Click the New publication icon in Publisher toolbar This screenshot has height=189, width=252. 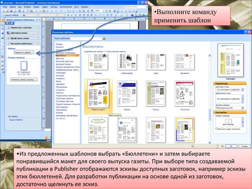pyautogui.click(x=3, y=11)
